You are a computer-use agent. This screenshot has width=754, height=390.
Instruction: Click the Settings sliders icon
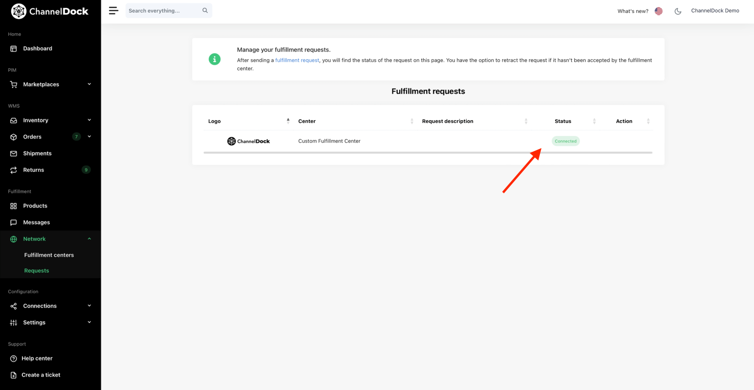13,323
